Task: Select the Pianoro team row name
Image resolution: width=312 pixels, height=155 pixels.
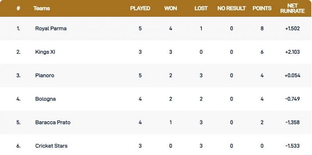Action: (44, 75)
